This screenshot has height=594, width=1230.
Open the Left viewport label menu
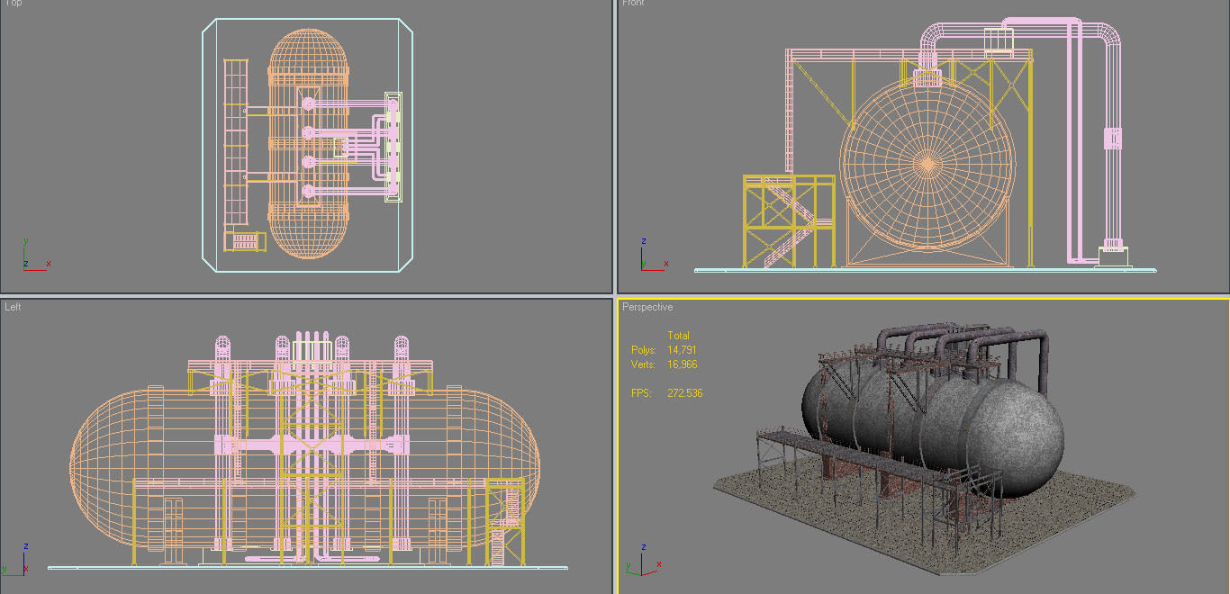(13, 307)
